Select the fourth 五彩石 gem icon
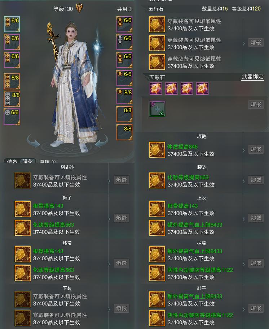This screenshot has width=269, height=329. tap(202, 89)
